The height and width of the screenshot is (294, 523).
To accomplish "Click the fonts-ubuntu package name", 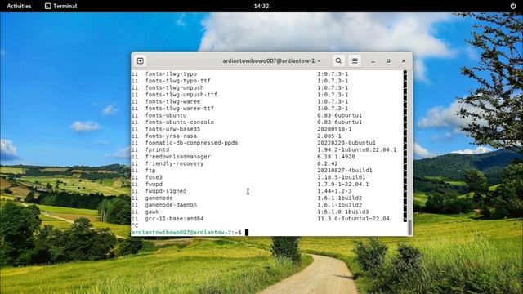I will tap(166, 115).
